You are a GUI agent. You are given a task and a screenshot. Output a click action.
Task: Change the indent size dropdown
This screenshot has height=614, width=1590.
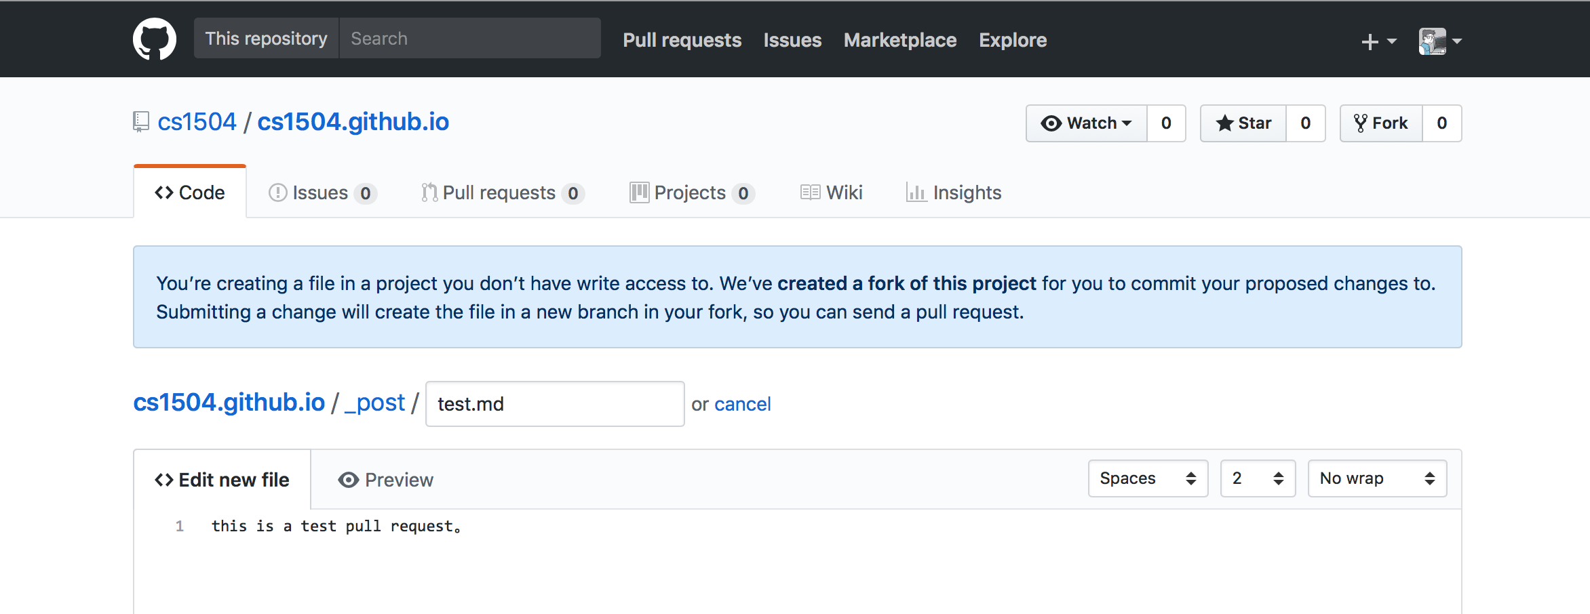[x=1258, y=478]
